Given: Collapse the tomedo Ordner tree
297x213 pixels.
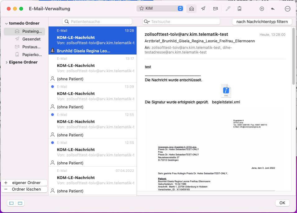Looking at the screenshot, I should point(7,24).
